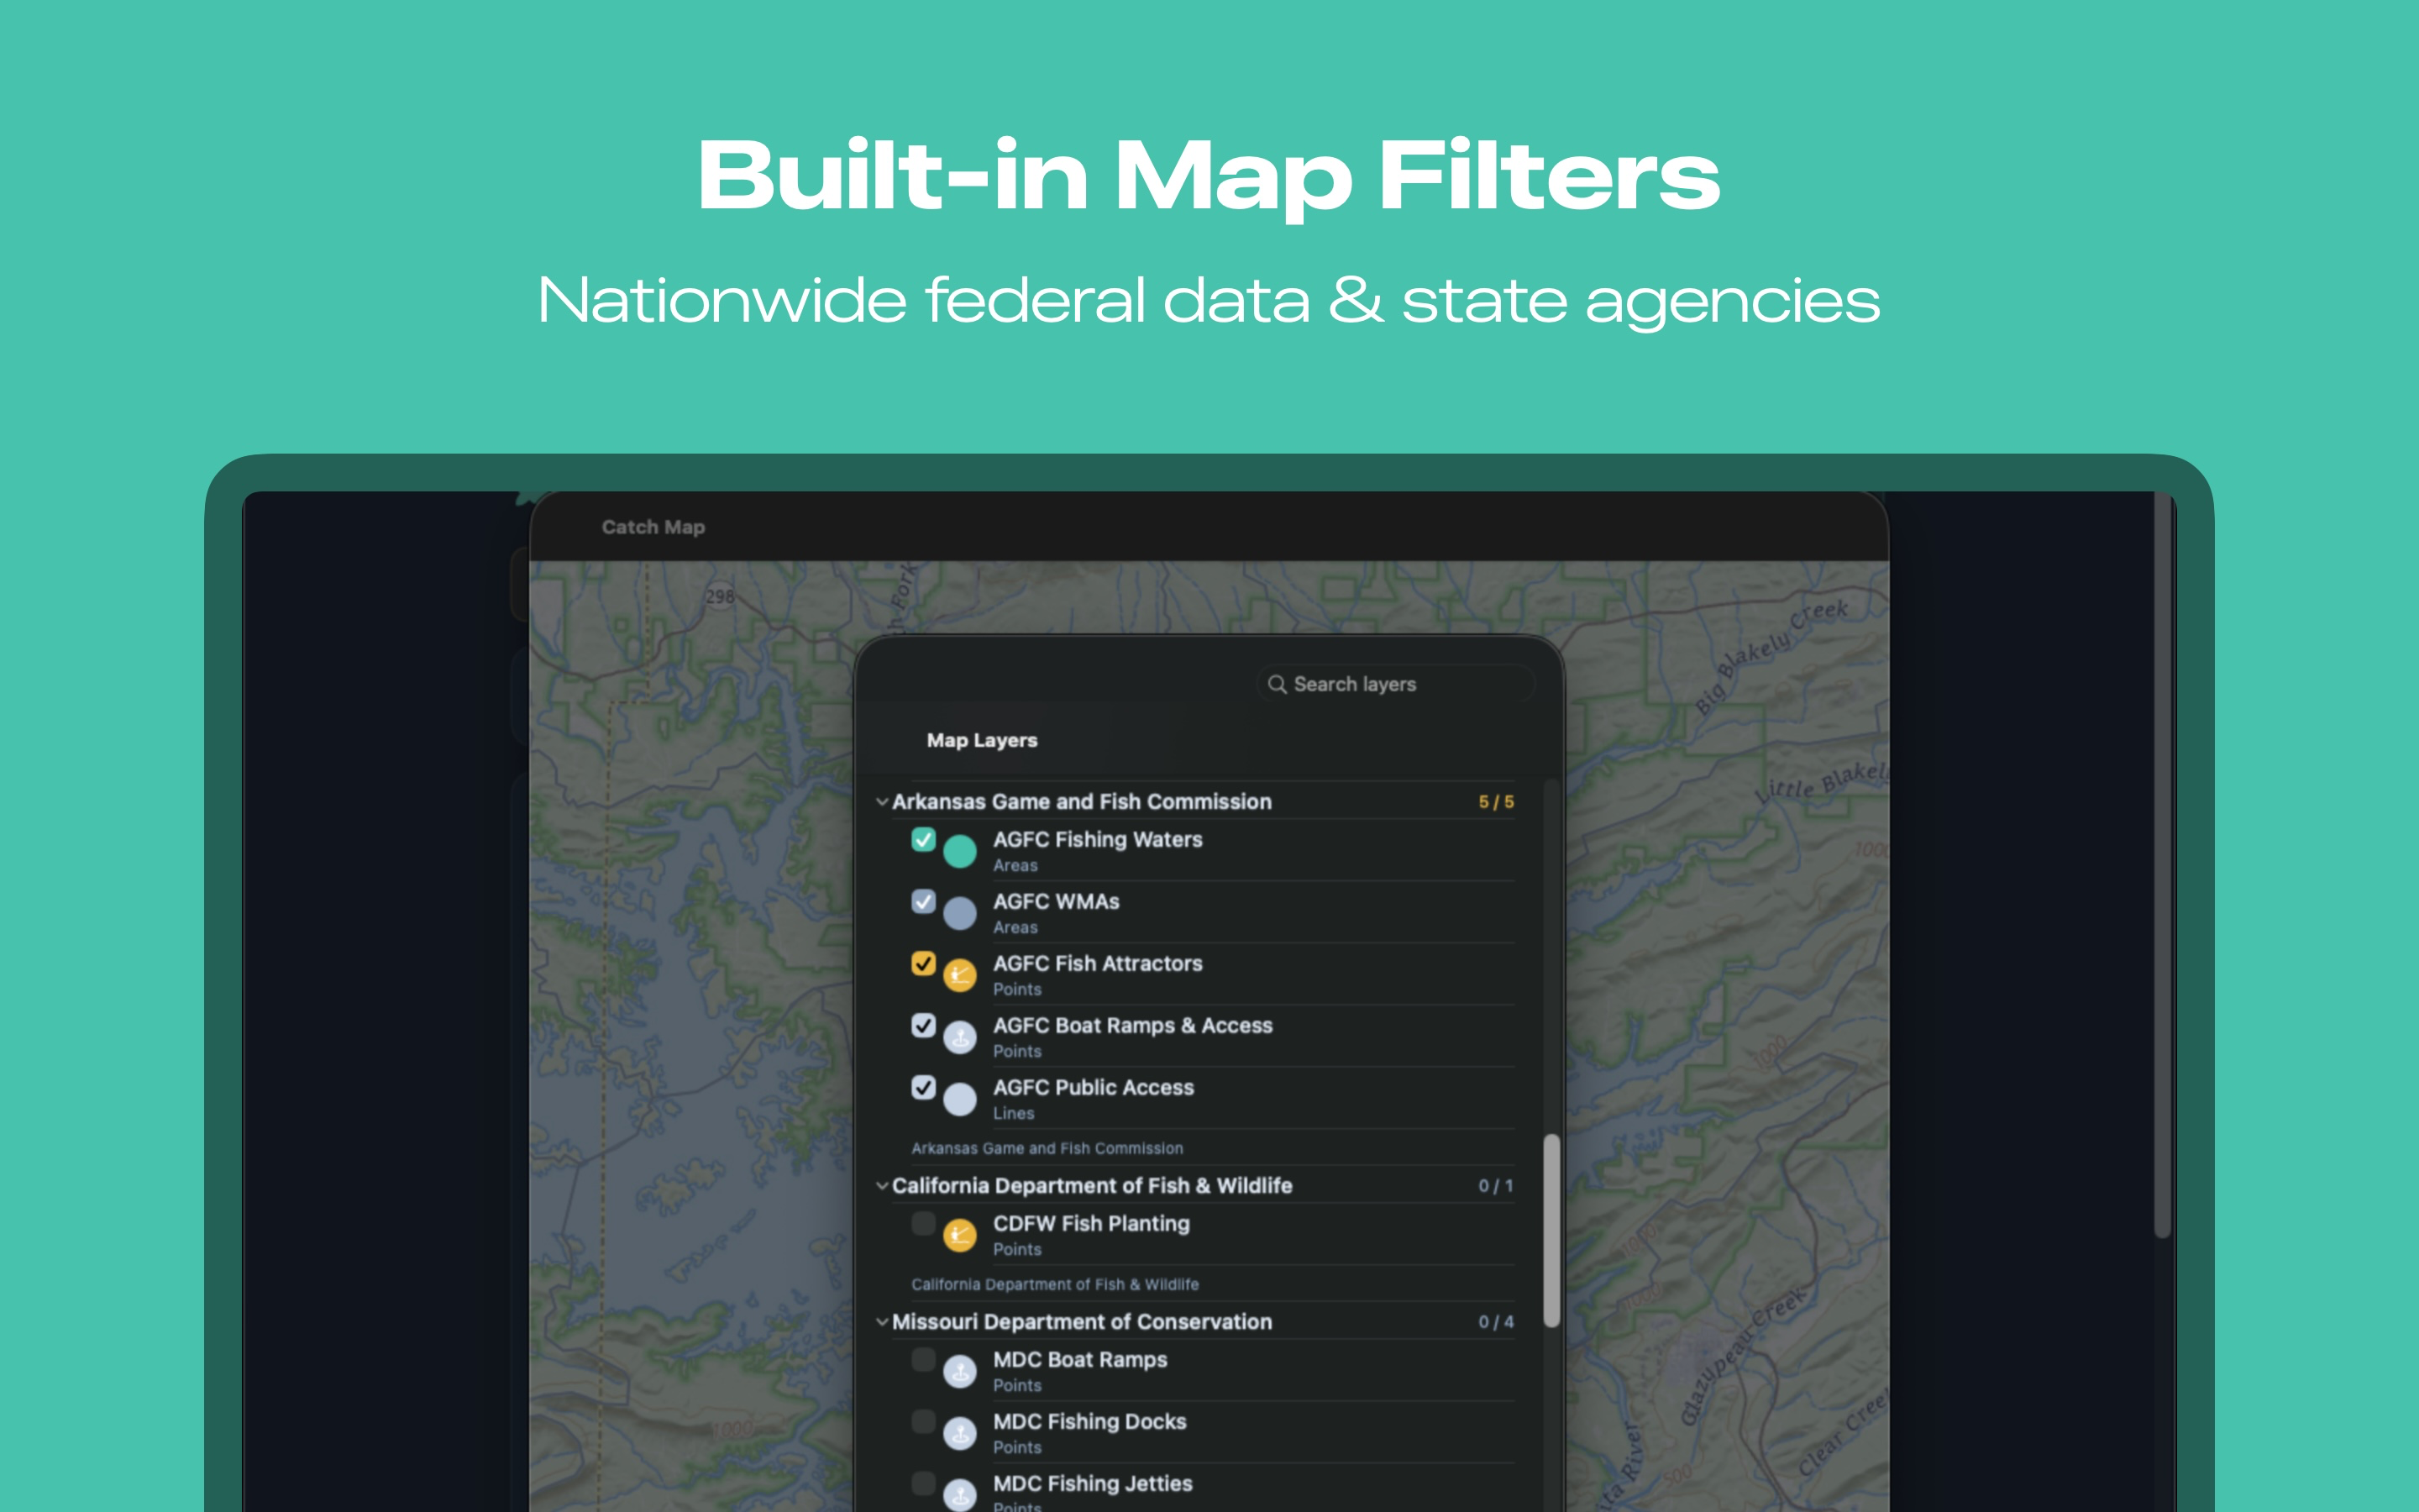Collapse the Arkansas Game and Fish Commission group
Image resolution: width=2419 pixels, height=1512 pixels.
click(x=882, y=802)
